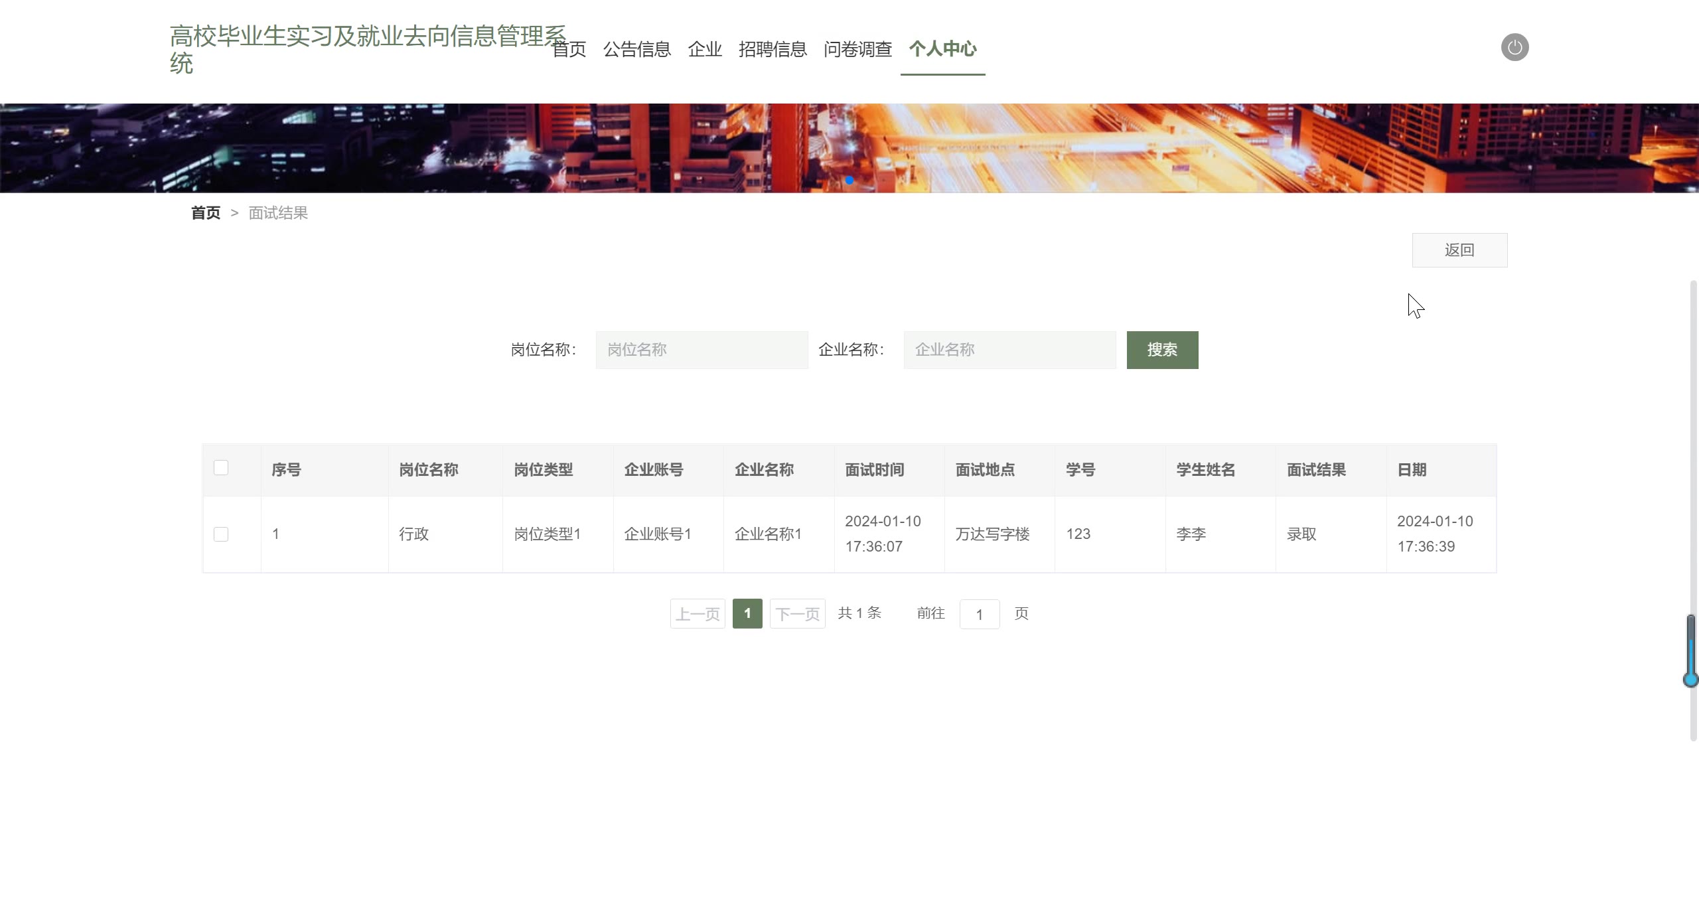Image resolution: width=1699 pixels, height=900 pixels.
Task: Focus the 企业名称 search input
Action: pos(1009,350)
